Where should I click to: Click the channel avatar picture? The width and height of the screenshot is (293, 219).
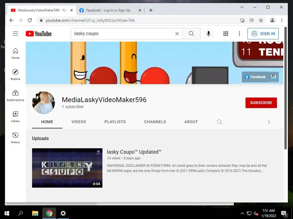[43, 103]
